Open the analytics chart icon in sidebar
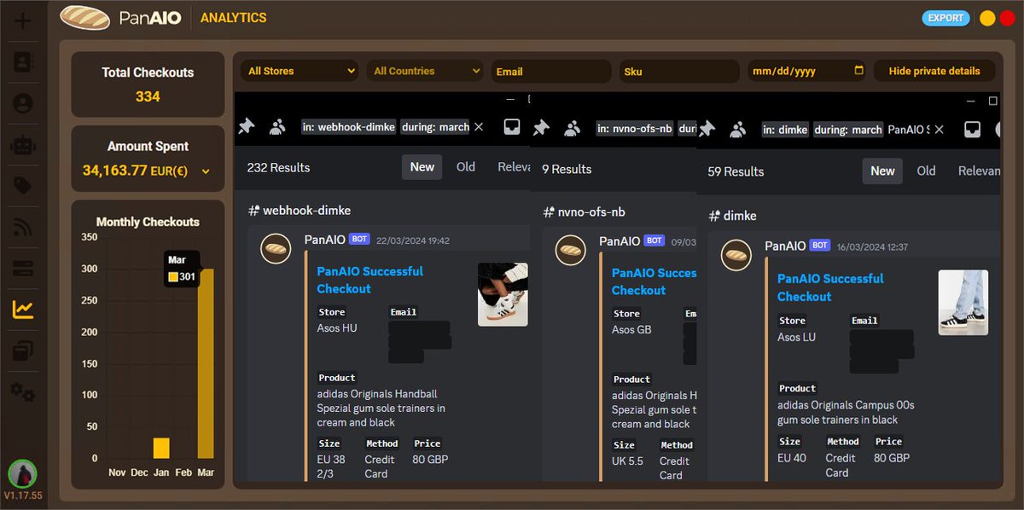Image resolution: width=1024 pixels, height=510 pixels. [23, 310]
